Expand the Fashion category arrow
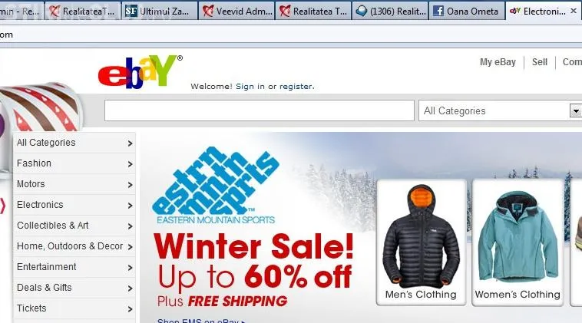 coord(130,164)
